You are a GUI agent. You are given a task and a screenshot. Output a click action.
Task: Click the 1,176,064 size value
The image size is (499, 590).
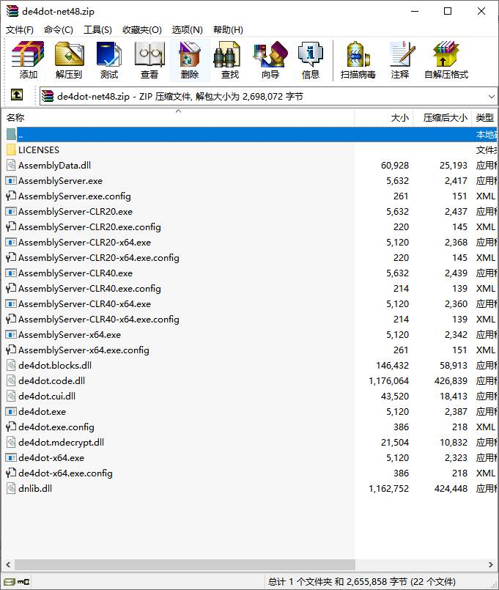click(389, 381)
